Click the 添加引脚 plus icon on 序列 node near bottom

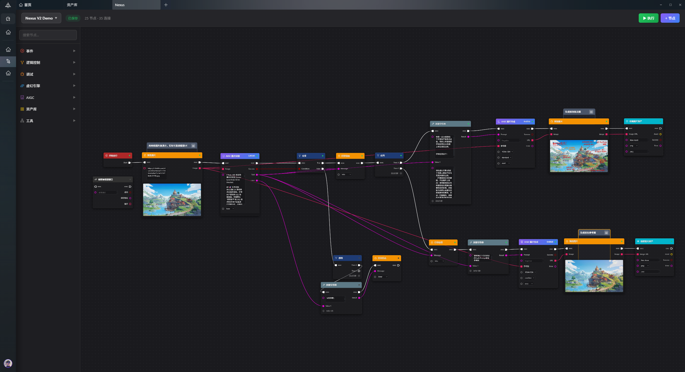[x=359, y=276]
